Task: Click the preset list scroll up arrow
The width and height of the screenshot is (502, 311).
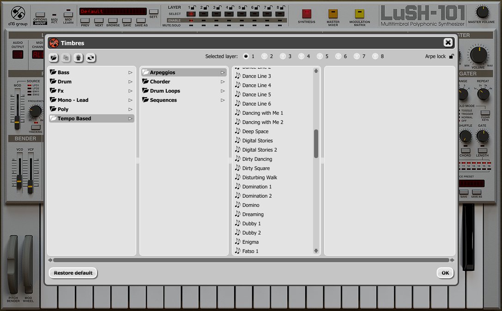Action: coord(316,71)
